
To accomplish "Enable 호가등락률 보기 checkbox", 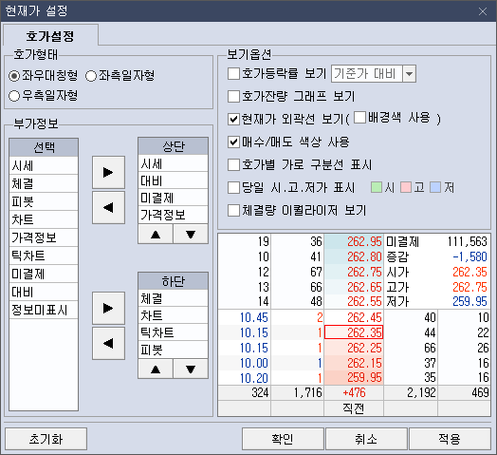I will pos(233,74).
